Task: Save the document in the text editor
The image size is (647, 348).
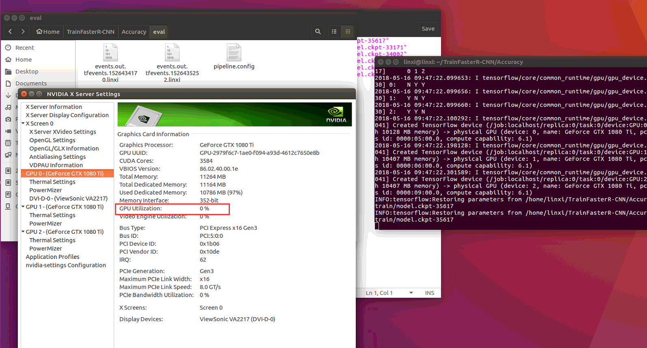Action: click(x=428, y=28)
